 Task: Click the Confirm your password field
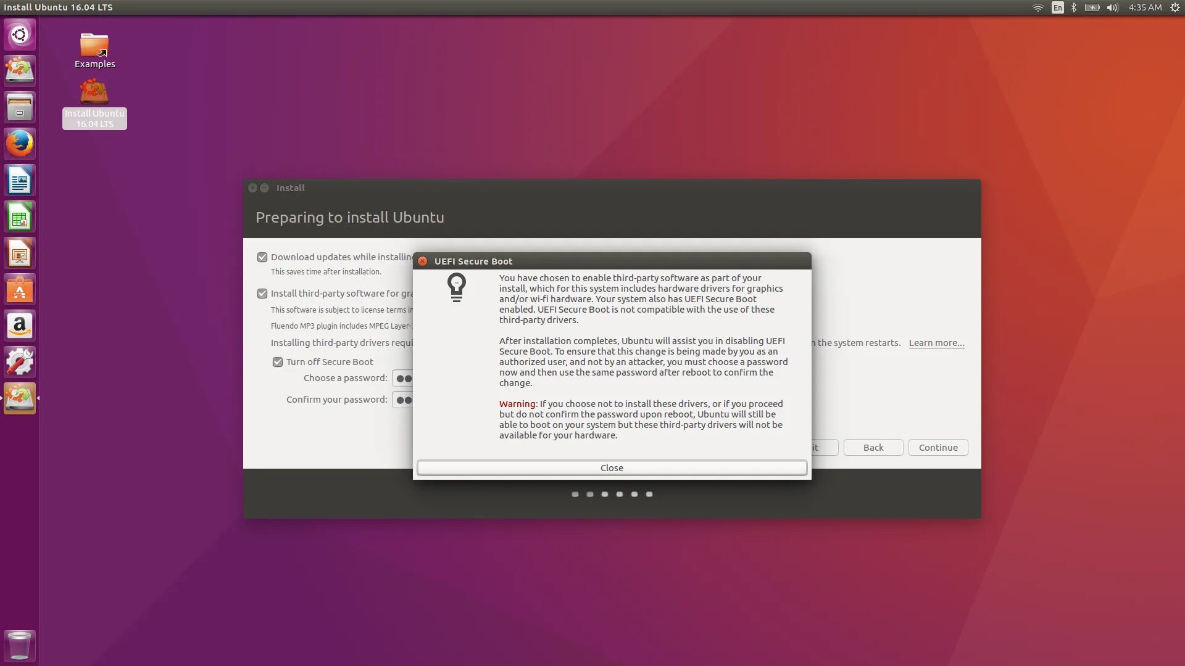coord(402,400)
